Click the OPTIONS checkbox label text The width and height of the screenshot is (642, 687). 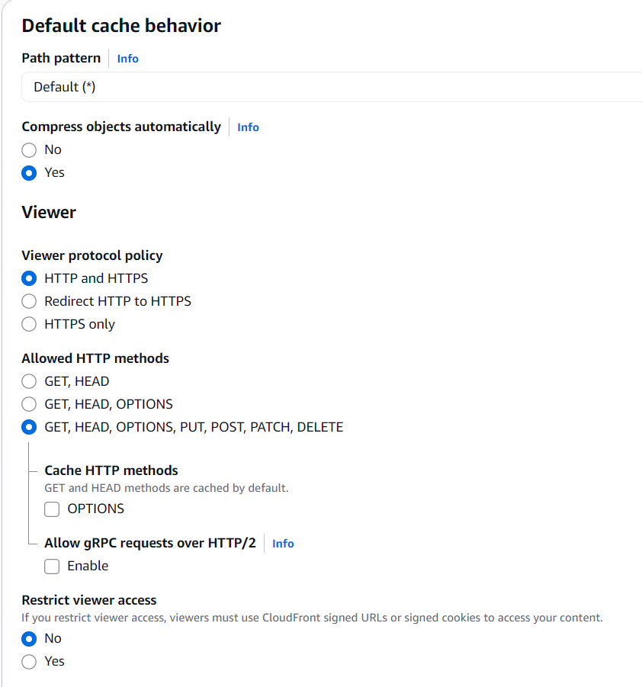[95, 509]
